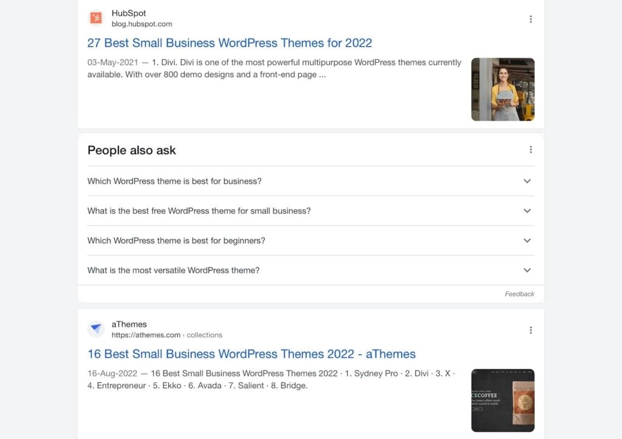
Task: Click the aThemes site name
Action: [x=129, y=324]
